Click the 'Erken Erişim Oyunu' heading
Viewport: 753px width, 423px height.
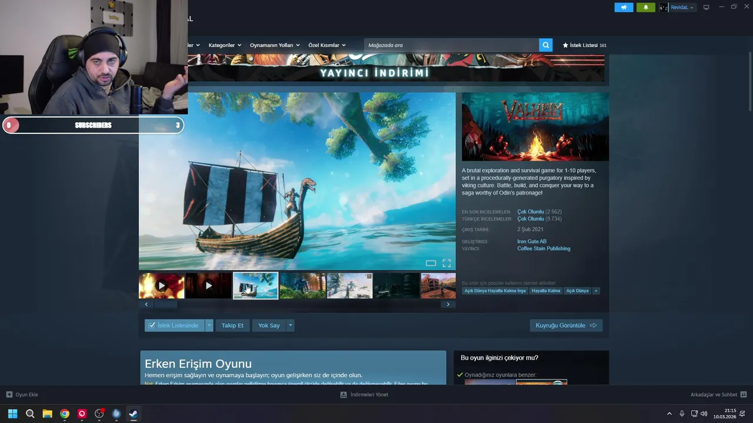coord(198,364)
